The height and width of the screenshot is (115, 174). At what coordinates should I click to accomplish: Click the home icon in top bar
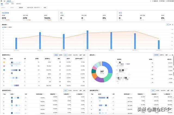click(x=4, y=1)
